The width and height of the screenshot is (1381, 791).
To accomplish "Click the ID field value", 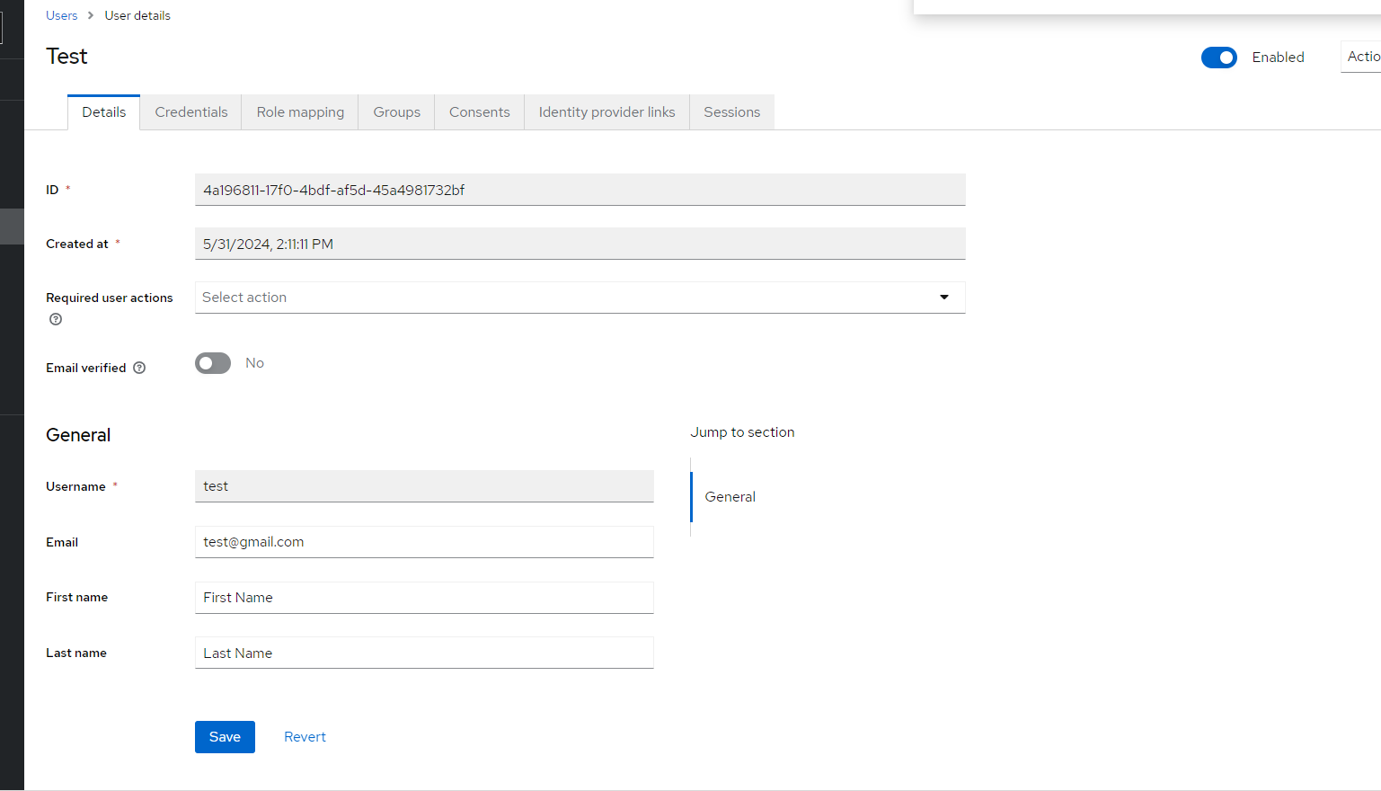I will pyautogui.click(x=580, y=190).
